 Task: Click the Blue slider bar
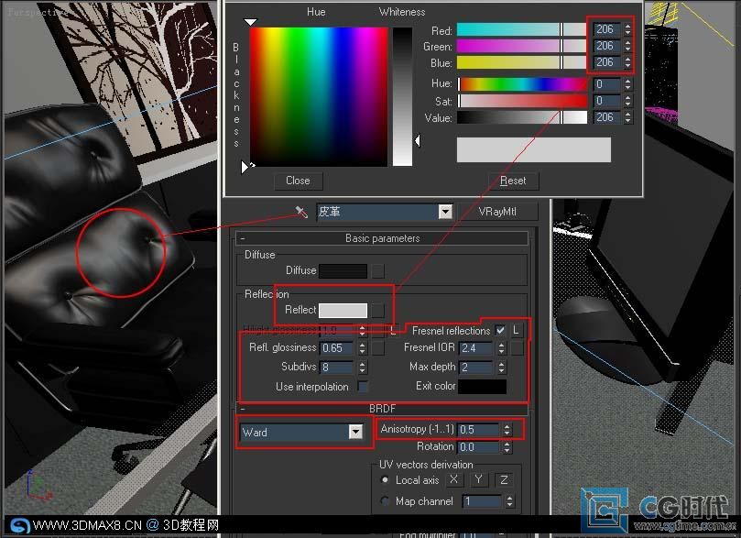click(521, 62)
